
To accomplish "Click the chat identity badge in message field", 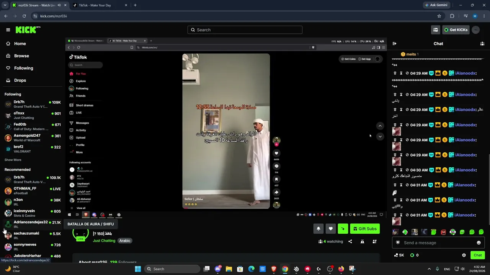I will coord(398,243).
